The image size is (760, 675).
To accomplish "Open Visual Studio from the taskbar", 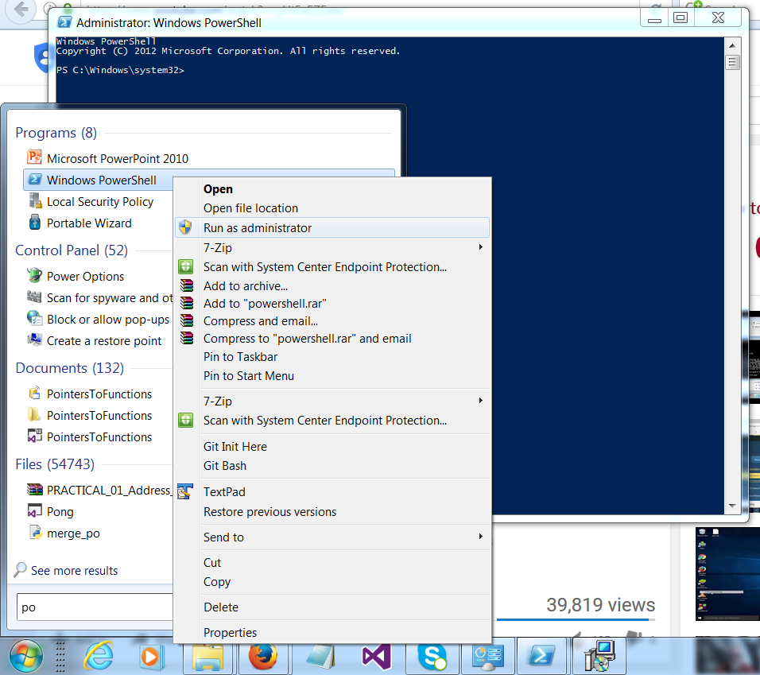I will click(376, 657).
